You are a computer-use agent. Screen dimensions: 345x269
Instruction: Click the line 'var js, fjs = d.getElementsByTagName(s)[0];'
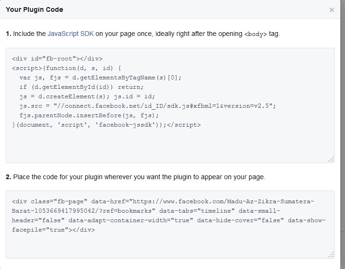(x=100, y=78)
